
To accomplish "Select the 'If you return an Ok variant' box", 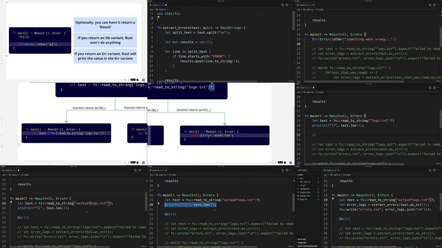I will coord(105,40).
